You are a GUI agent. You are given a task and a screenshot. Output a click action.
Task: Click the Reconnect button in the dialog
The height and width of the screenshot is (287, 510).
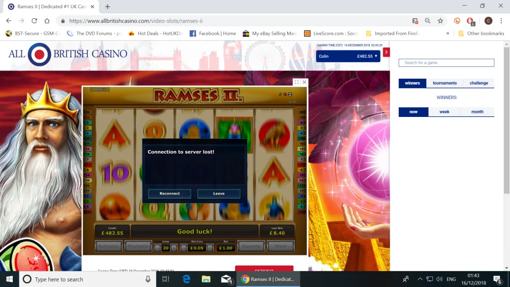click(x=169, y=194)
